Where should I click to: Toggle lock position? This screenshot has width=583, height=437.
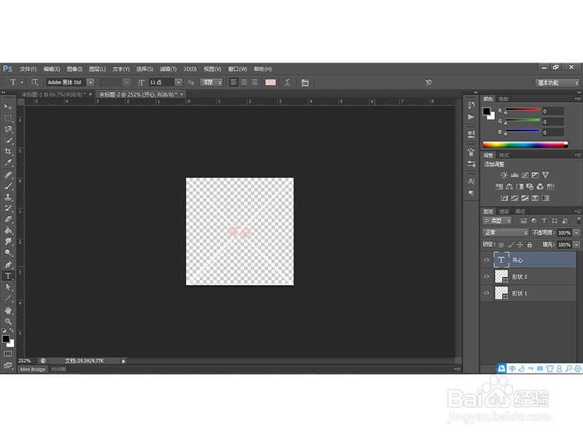(520, 245)
